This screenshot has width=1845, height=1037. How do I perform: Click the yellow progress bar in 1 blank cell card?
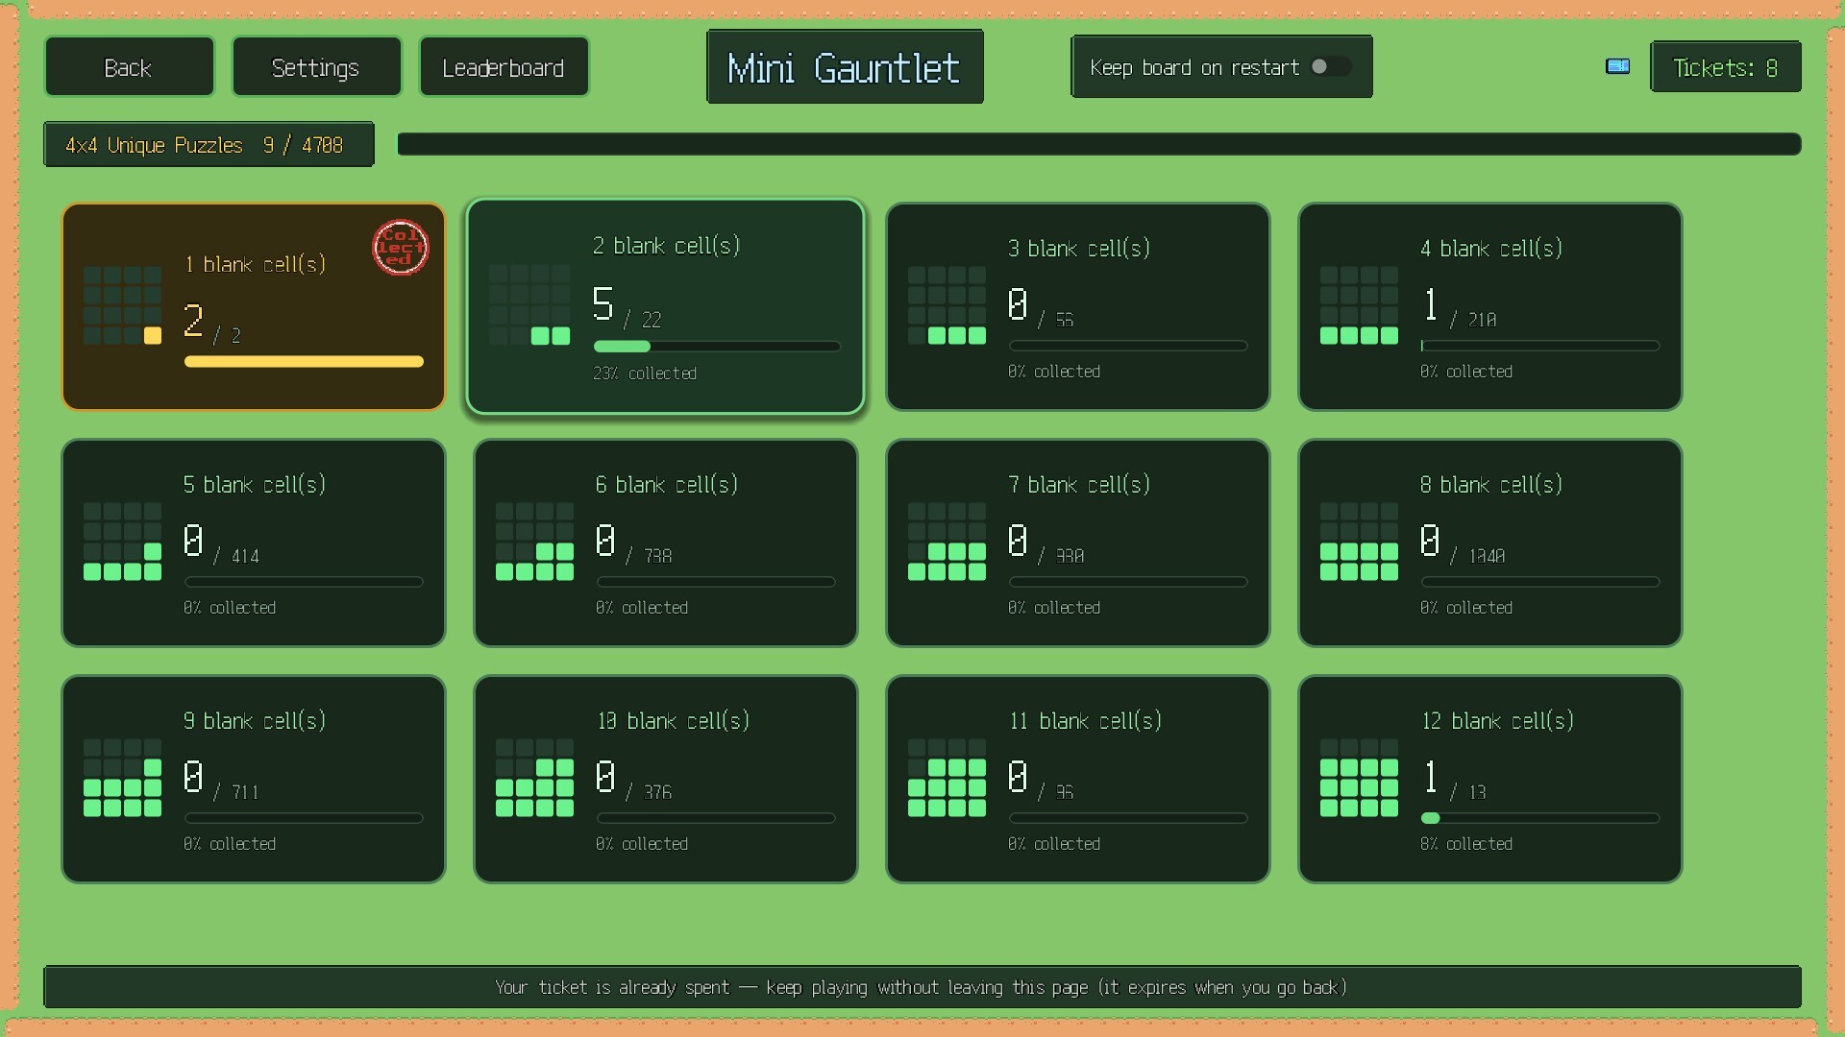pyautogui.click(x=304, y=362)
